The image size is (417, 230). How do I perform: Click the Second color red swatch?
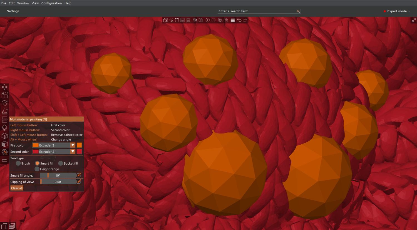(79, 152)
